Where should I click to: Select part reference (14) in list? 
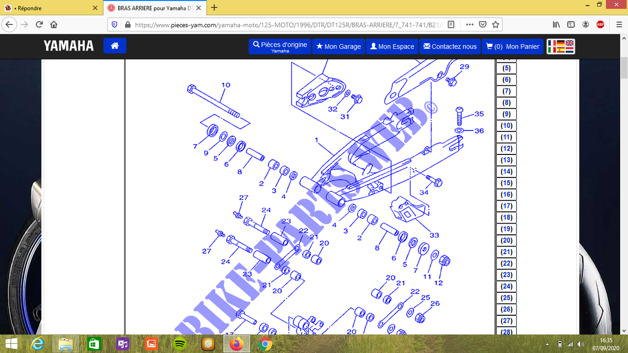(506, 172)
